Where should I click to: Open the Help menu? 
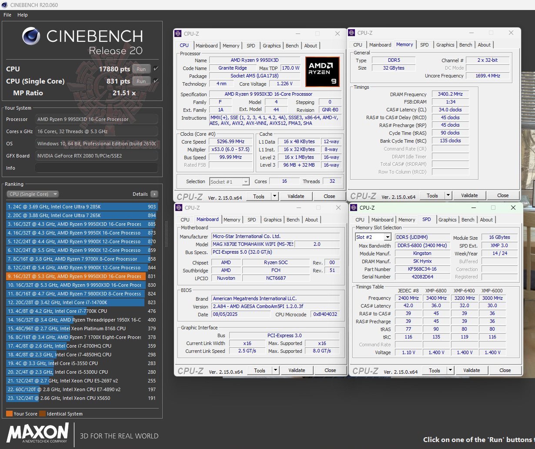[22, 14]
